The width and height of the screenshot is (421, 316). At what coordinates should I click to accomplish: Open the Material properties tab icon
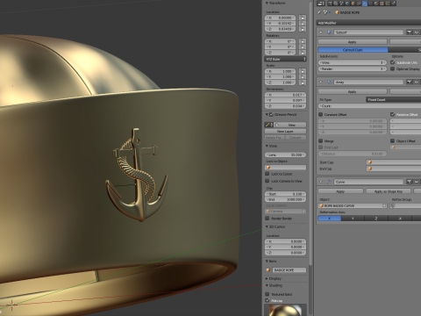[376, 4]
